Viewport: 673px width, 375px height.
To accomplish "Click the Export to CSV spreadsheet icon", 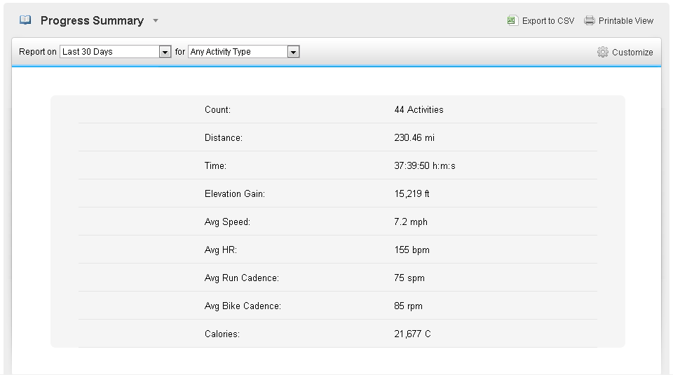I will [x=512, y=20].
